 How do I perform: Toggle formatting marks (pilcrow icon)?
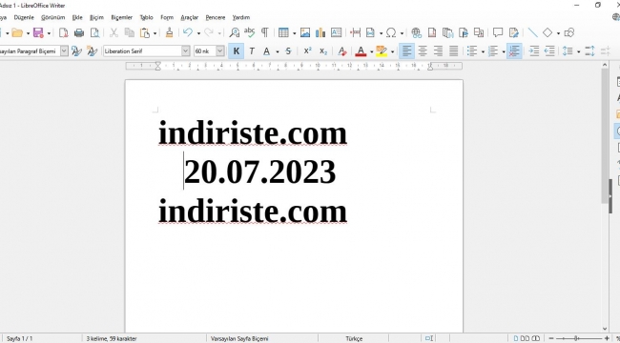[265, 32]
